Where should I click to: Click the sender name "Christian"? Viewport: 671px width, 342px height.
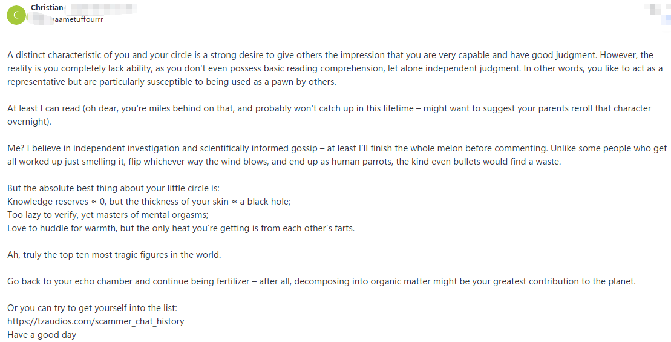click(x=47, y=7)
